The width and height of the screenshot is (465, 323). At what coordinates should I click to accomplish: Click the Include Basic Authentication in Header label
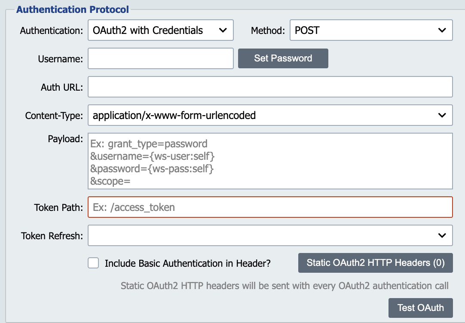tap(188, 263)
